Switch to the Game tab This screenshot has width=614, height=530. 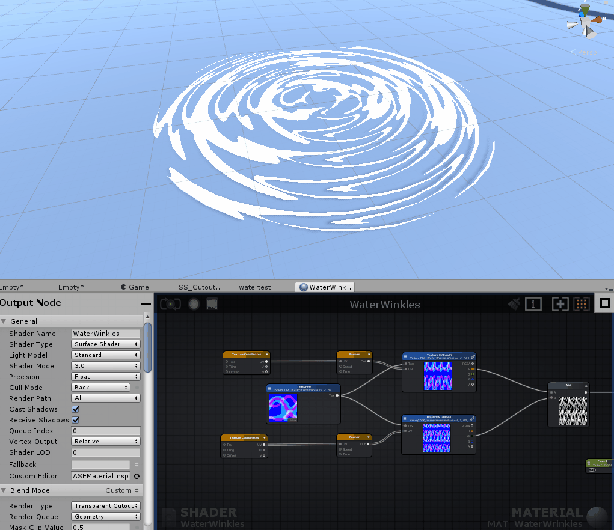pos(135,287)
